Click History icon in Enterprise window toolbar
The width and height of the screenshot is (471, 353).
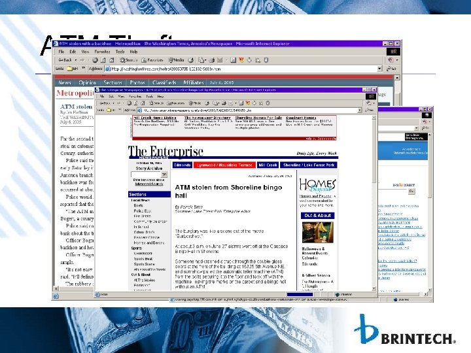[207, 103]
